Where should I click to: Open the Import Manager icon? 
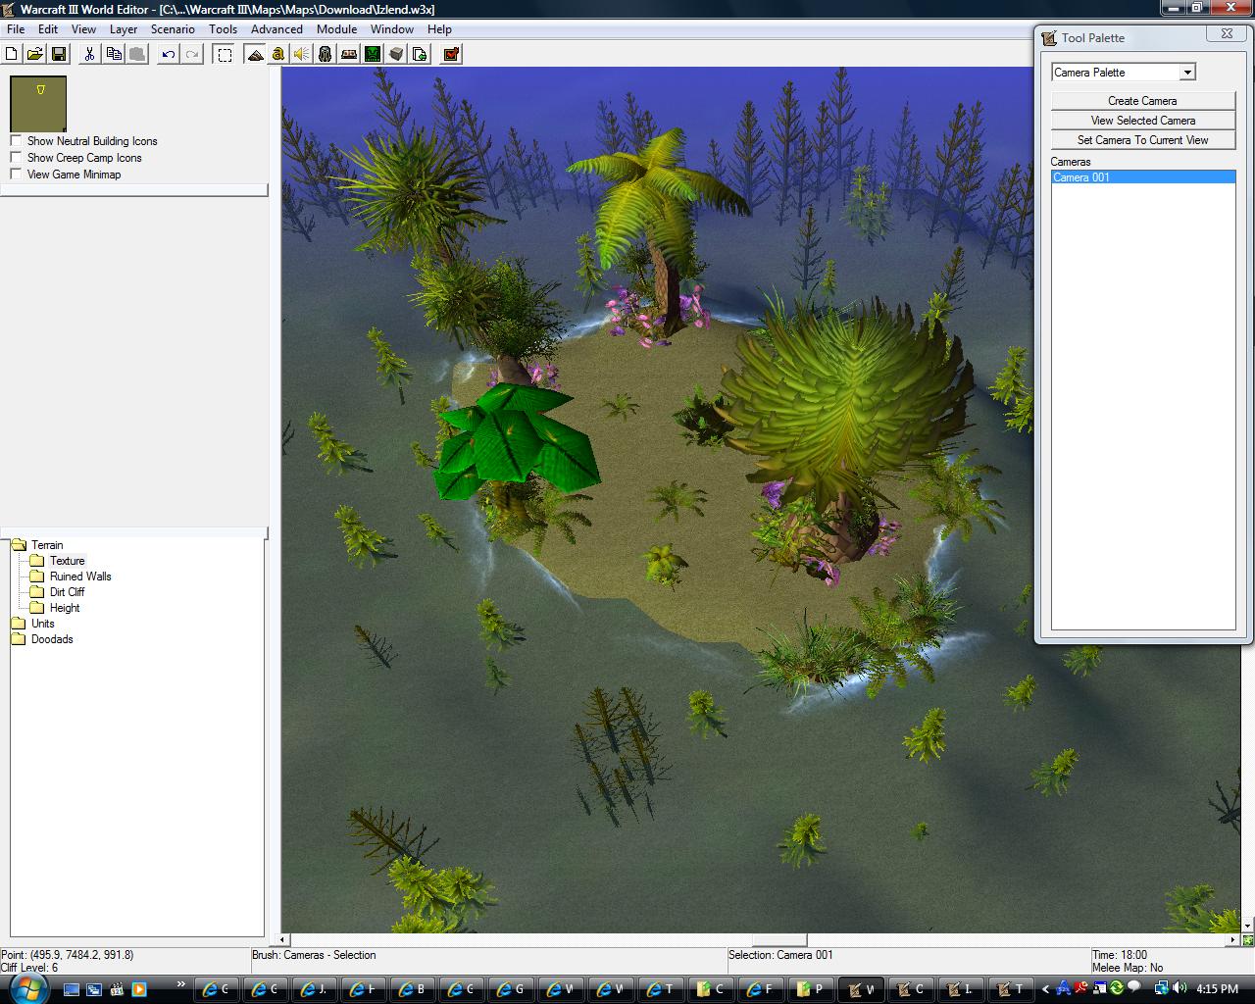(x=420, y=54)
